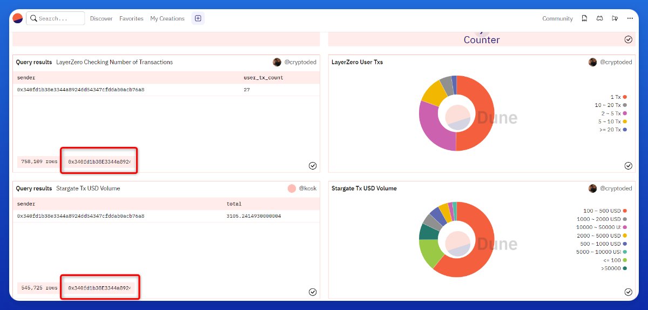Viewport: 648px width, 310px height.
Task: Go to Favorites
Action: [x=131, y=18]
